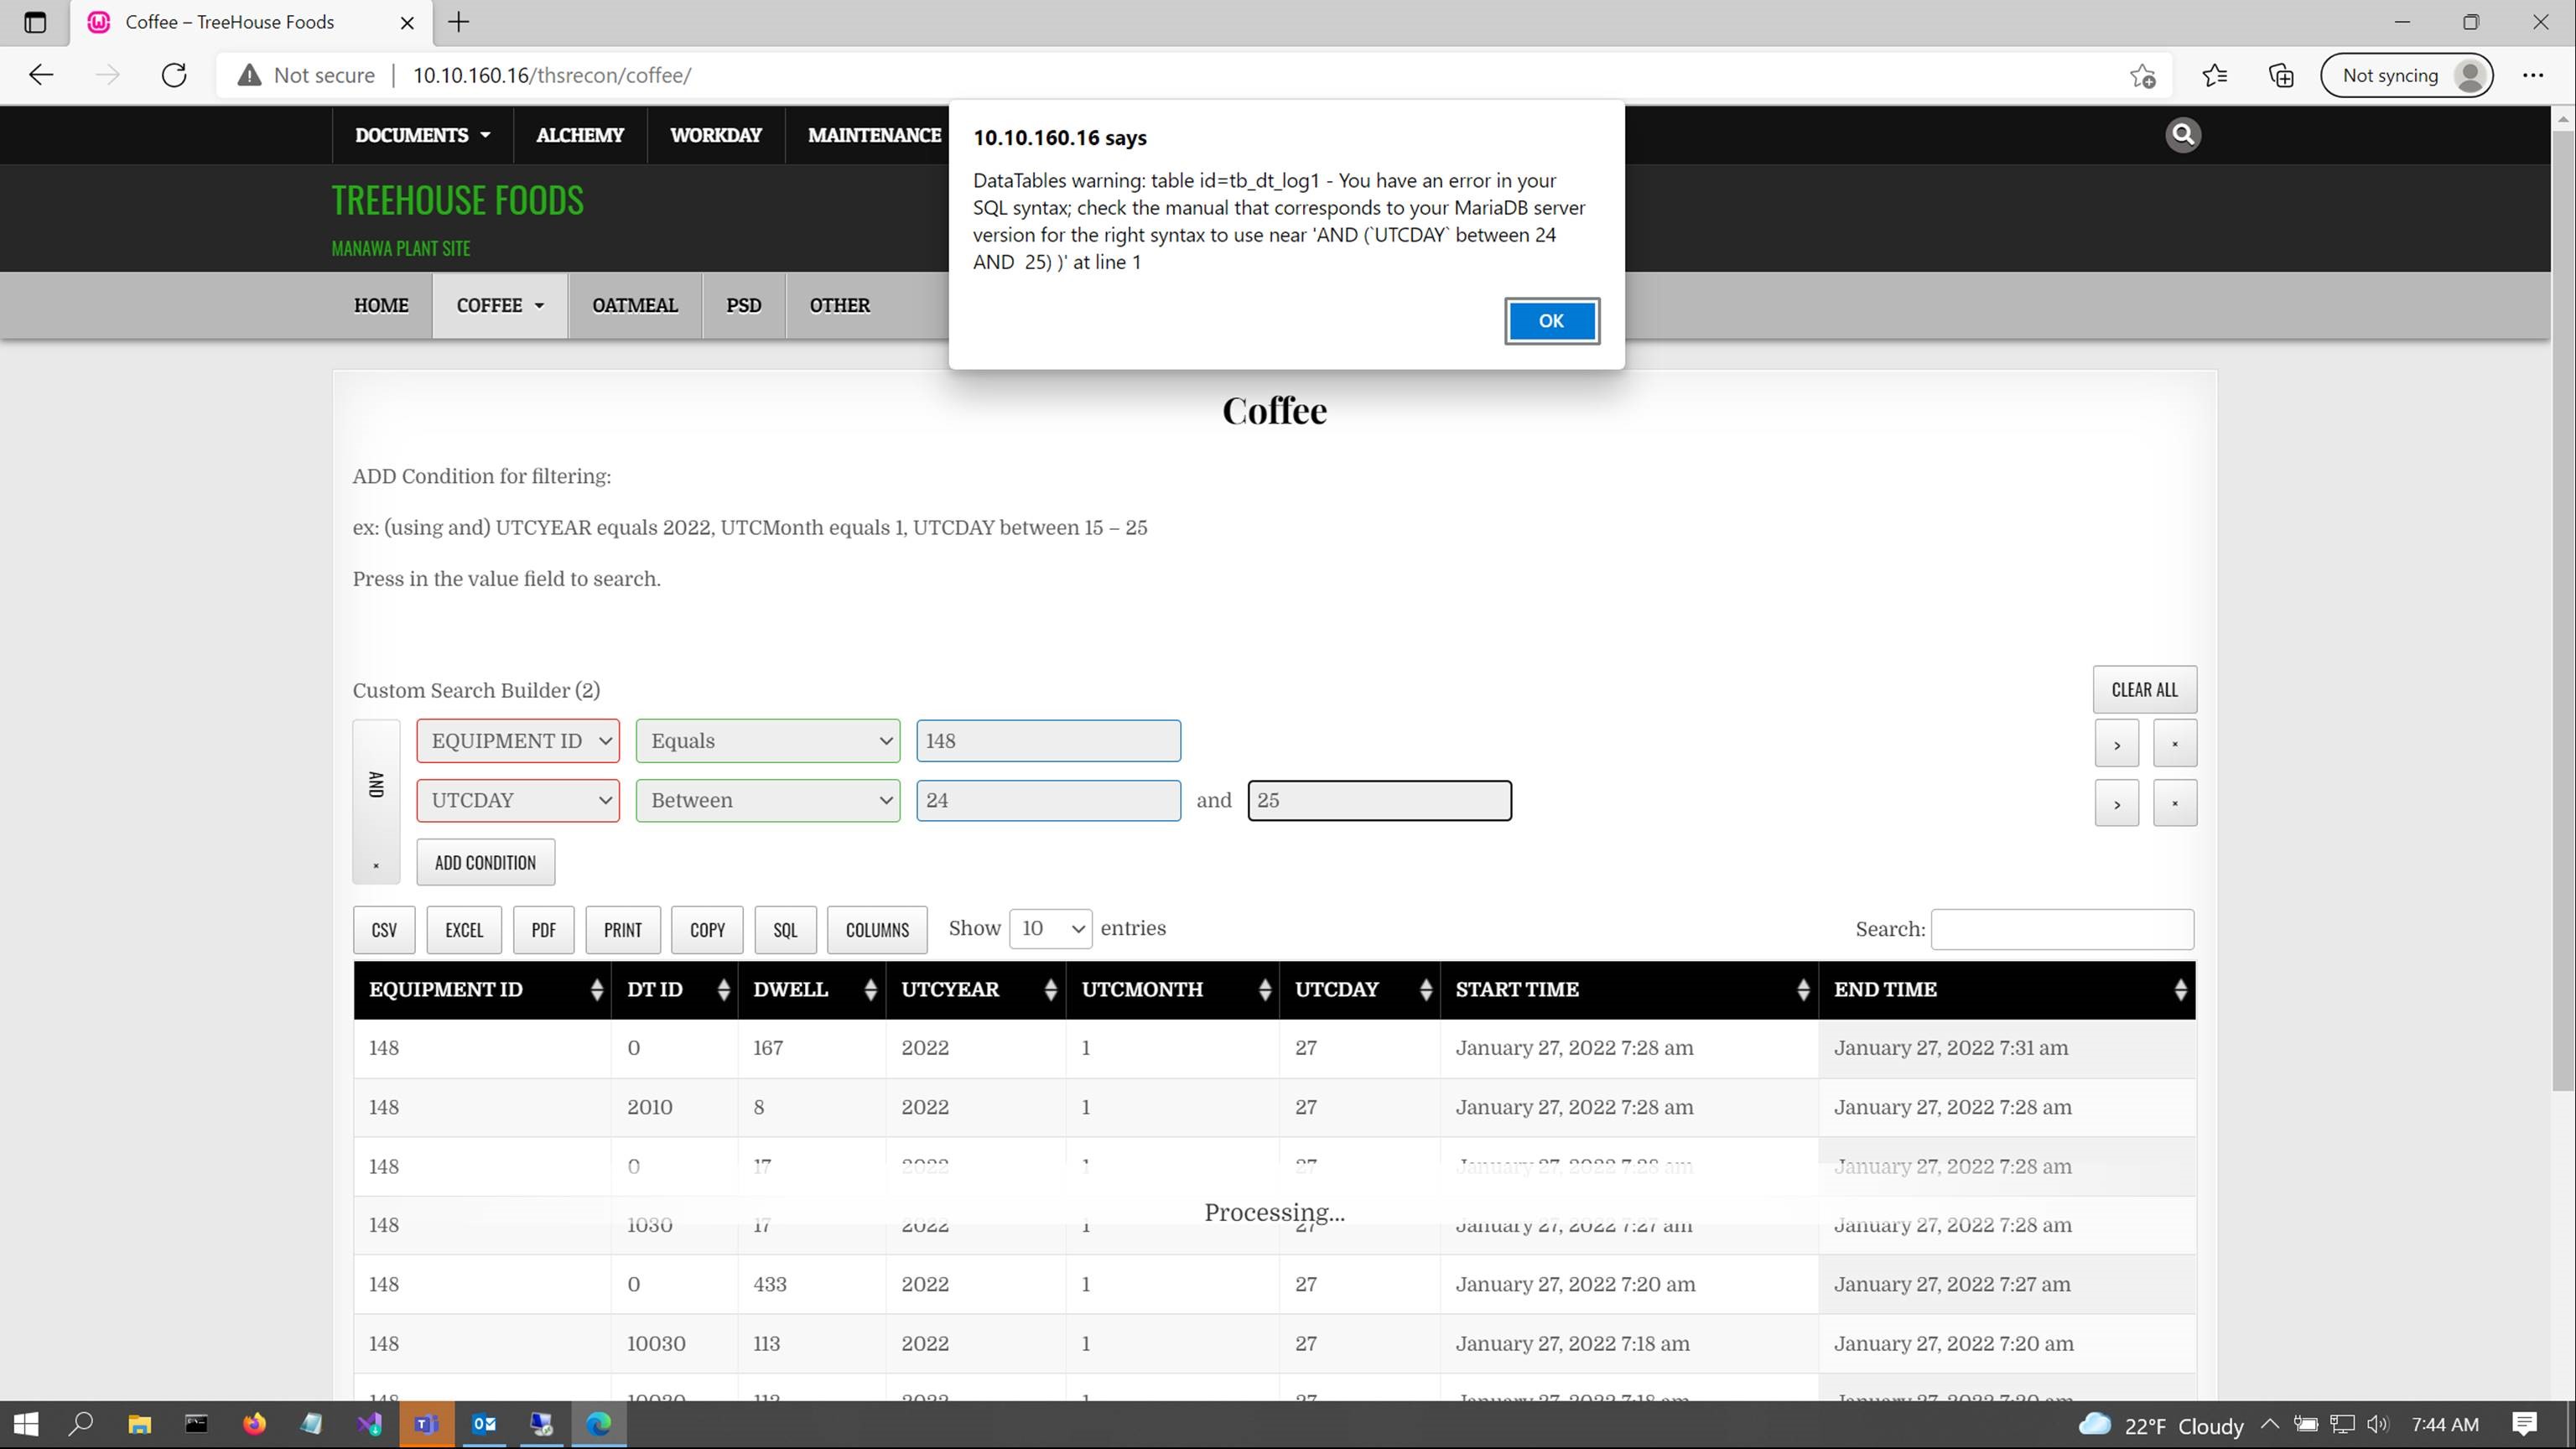2576x1449 pixels.
Task: Click the PRINT button
Action: tap(623, 930)
